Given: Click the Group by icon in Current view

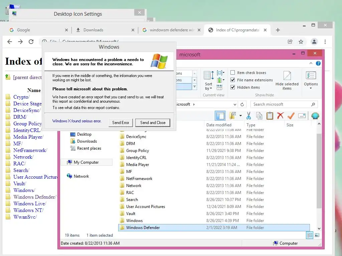Looking at the screenshot, I should click(x=220, y=73).
